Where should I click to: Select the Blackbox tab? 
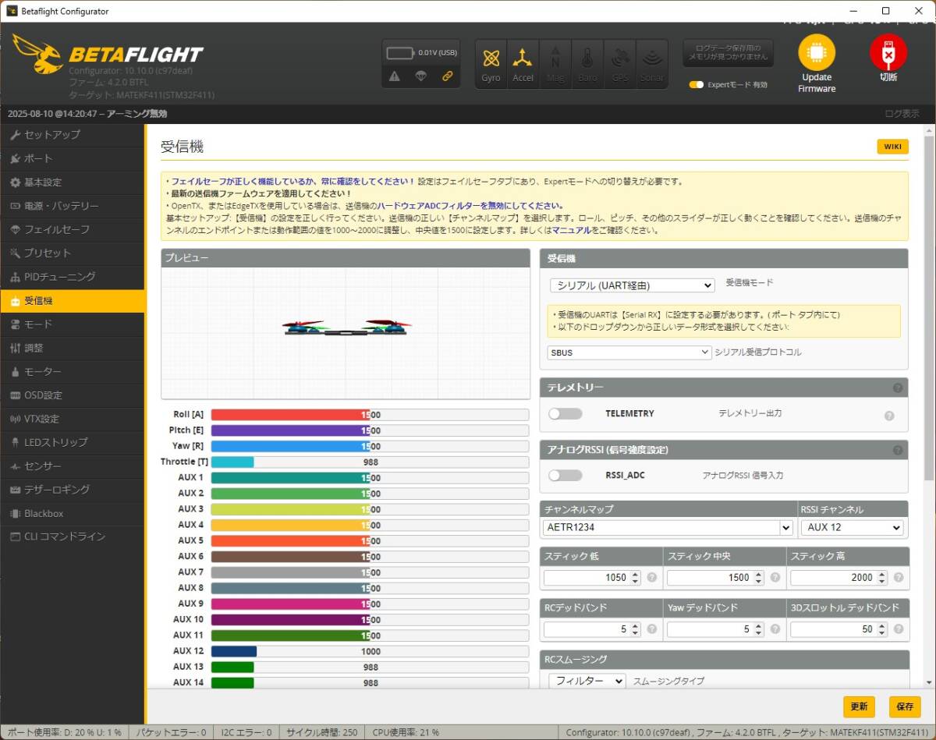(x=73, y=513)
